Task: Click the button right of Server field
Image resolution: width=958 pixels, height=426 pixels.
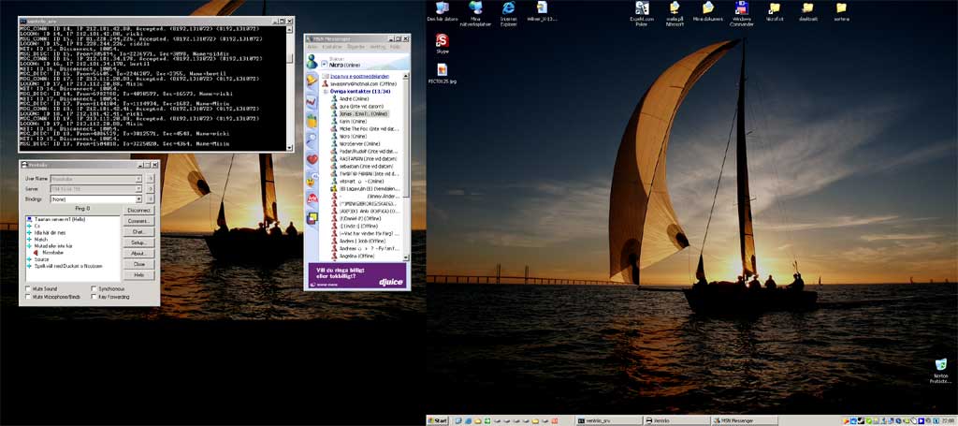Action: 151,189
